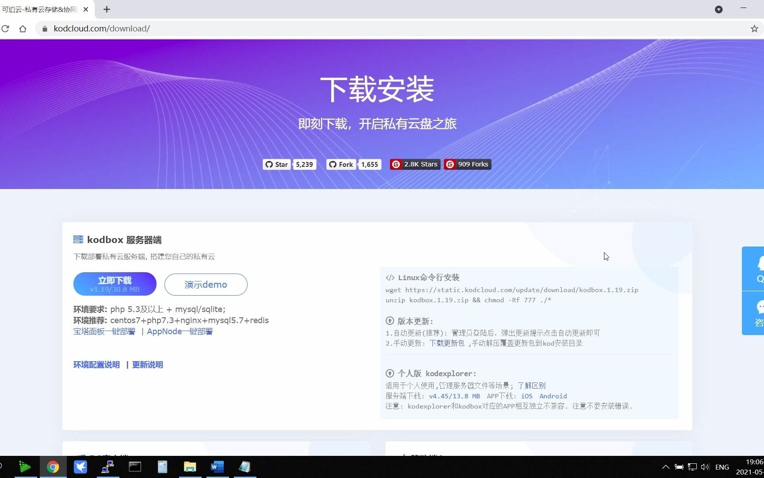Open the 宝塔面板一键部署 link

[104, 332]
